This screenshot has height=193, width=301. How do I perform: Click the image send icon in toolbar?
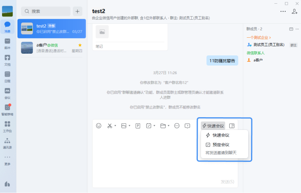(124, 126)
